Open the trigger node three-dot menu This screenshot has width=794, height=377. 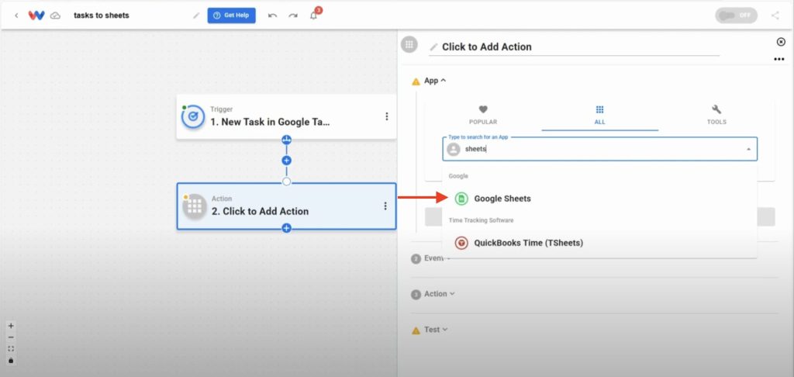387,116
